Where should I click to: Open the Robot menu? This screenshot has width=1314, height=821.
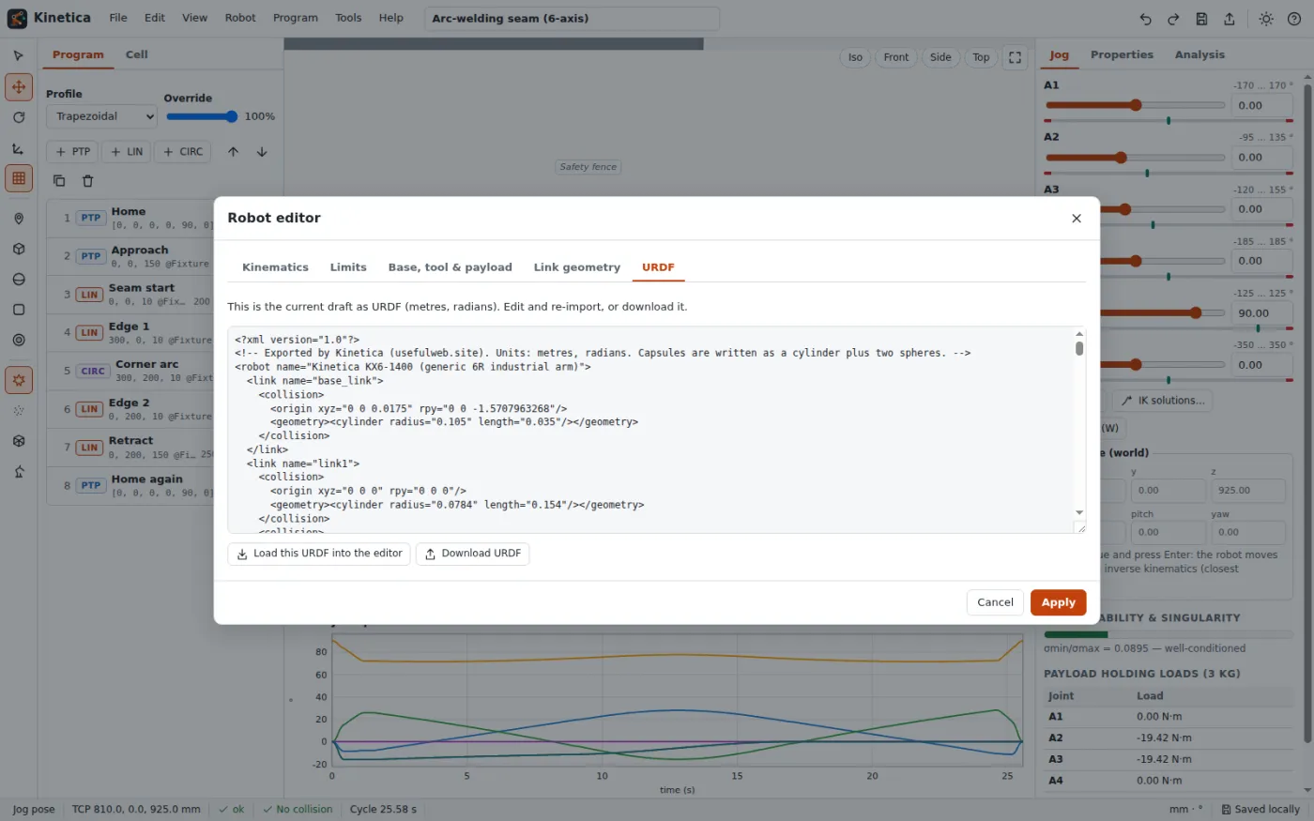pos(240,18)
